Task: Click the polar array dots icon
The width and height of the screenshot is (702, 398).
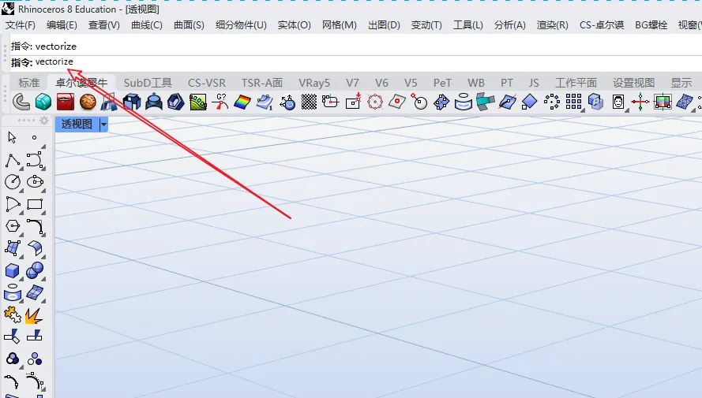Action: [551, 102]
